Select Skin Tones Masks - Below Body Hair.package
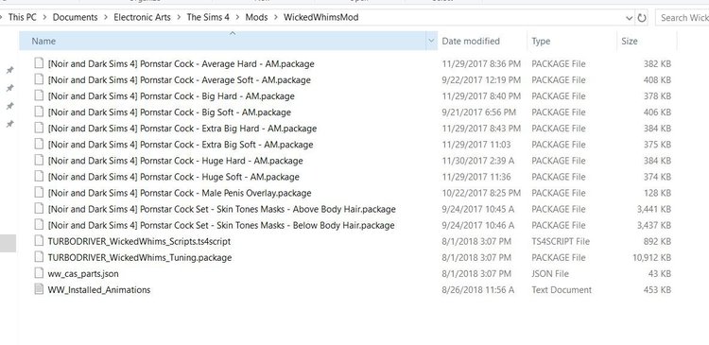 click(x=221, y=225)
